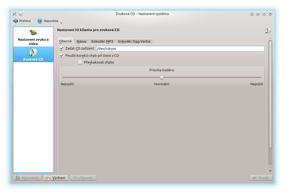Click the Použít apply button
The height and width of the screenshot is (194, 285).
pos(261,178)
